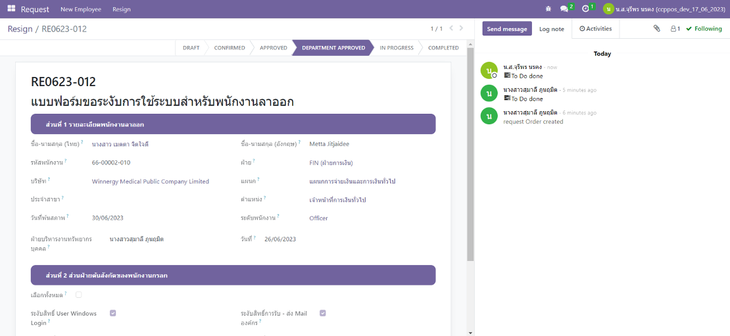Go to next record arrow
730x336 pixels.
coord(461,29)
